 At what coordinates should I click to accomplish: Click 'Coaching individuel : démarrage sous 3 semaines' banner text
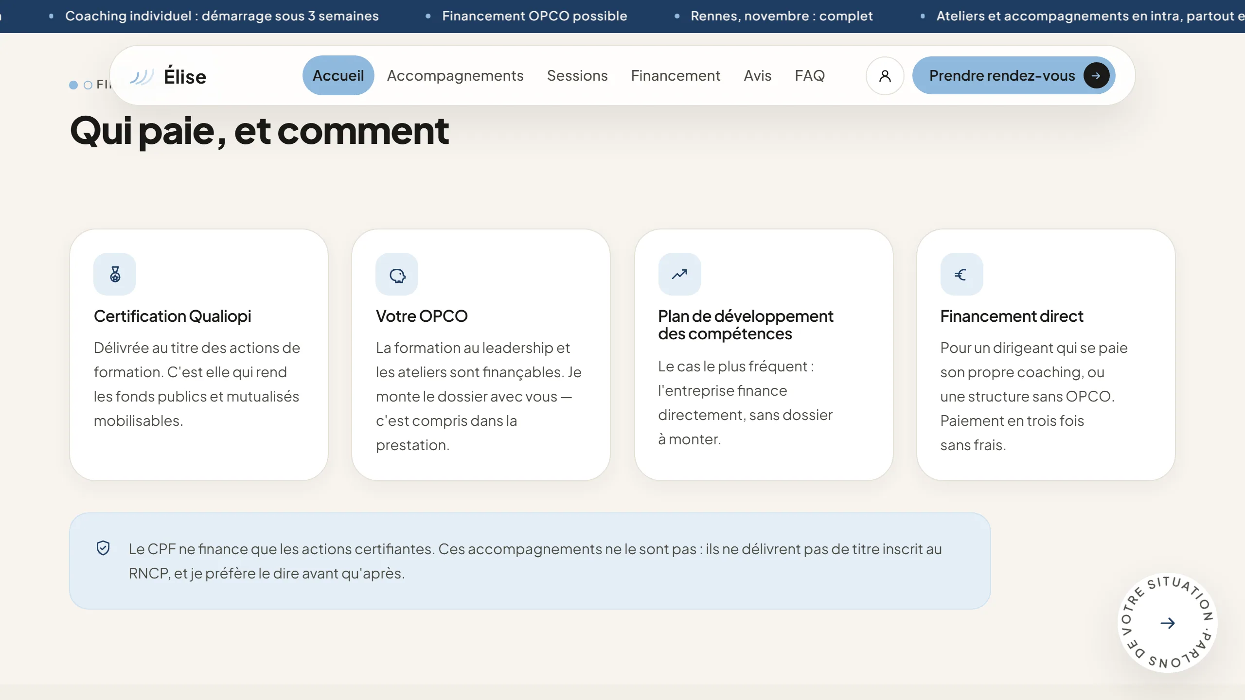pos(222,16)
